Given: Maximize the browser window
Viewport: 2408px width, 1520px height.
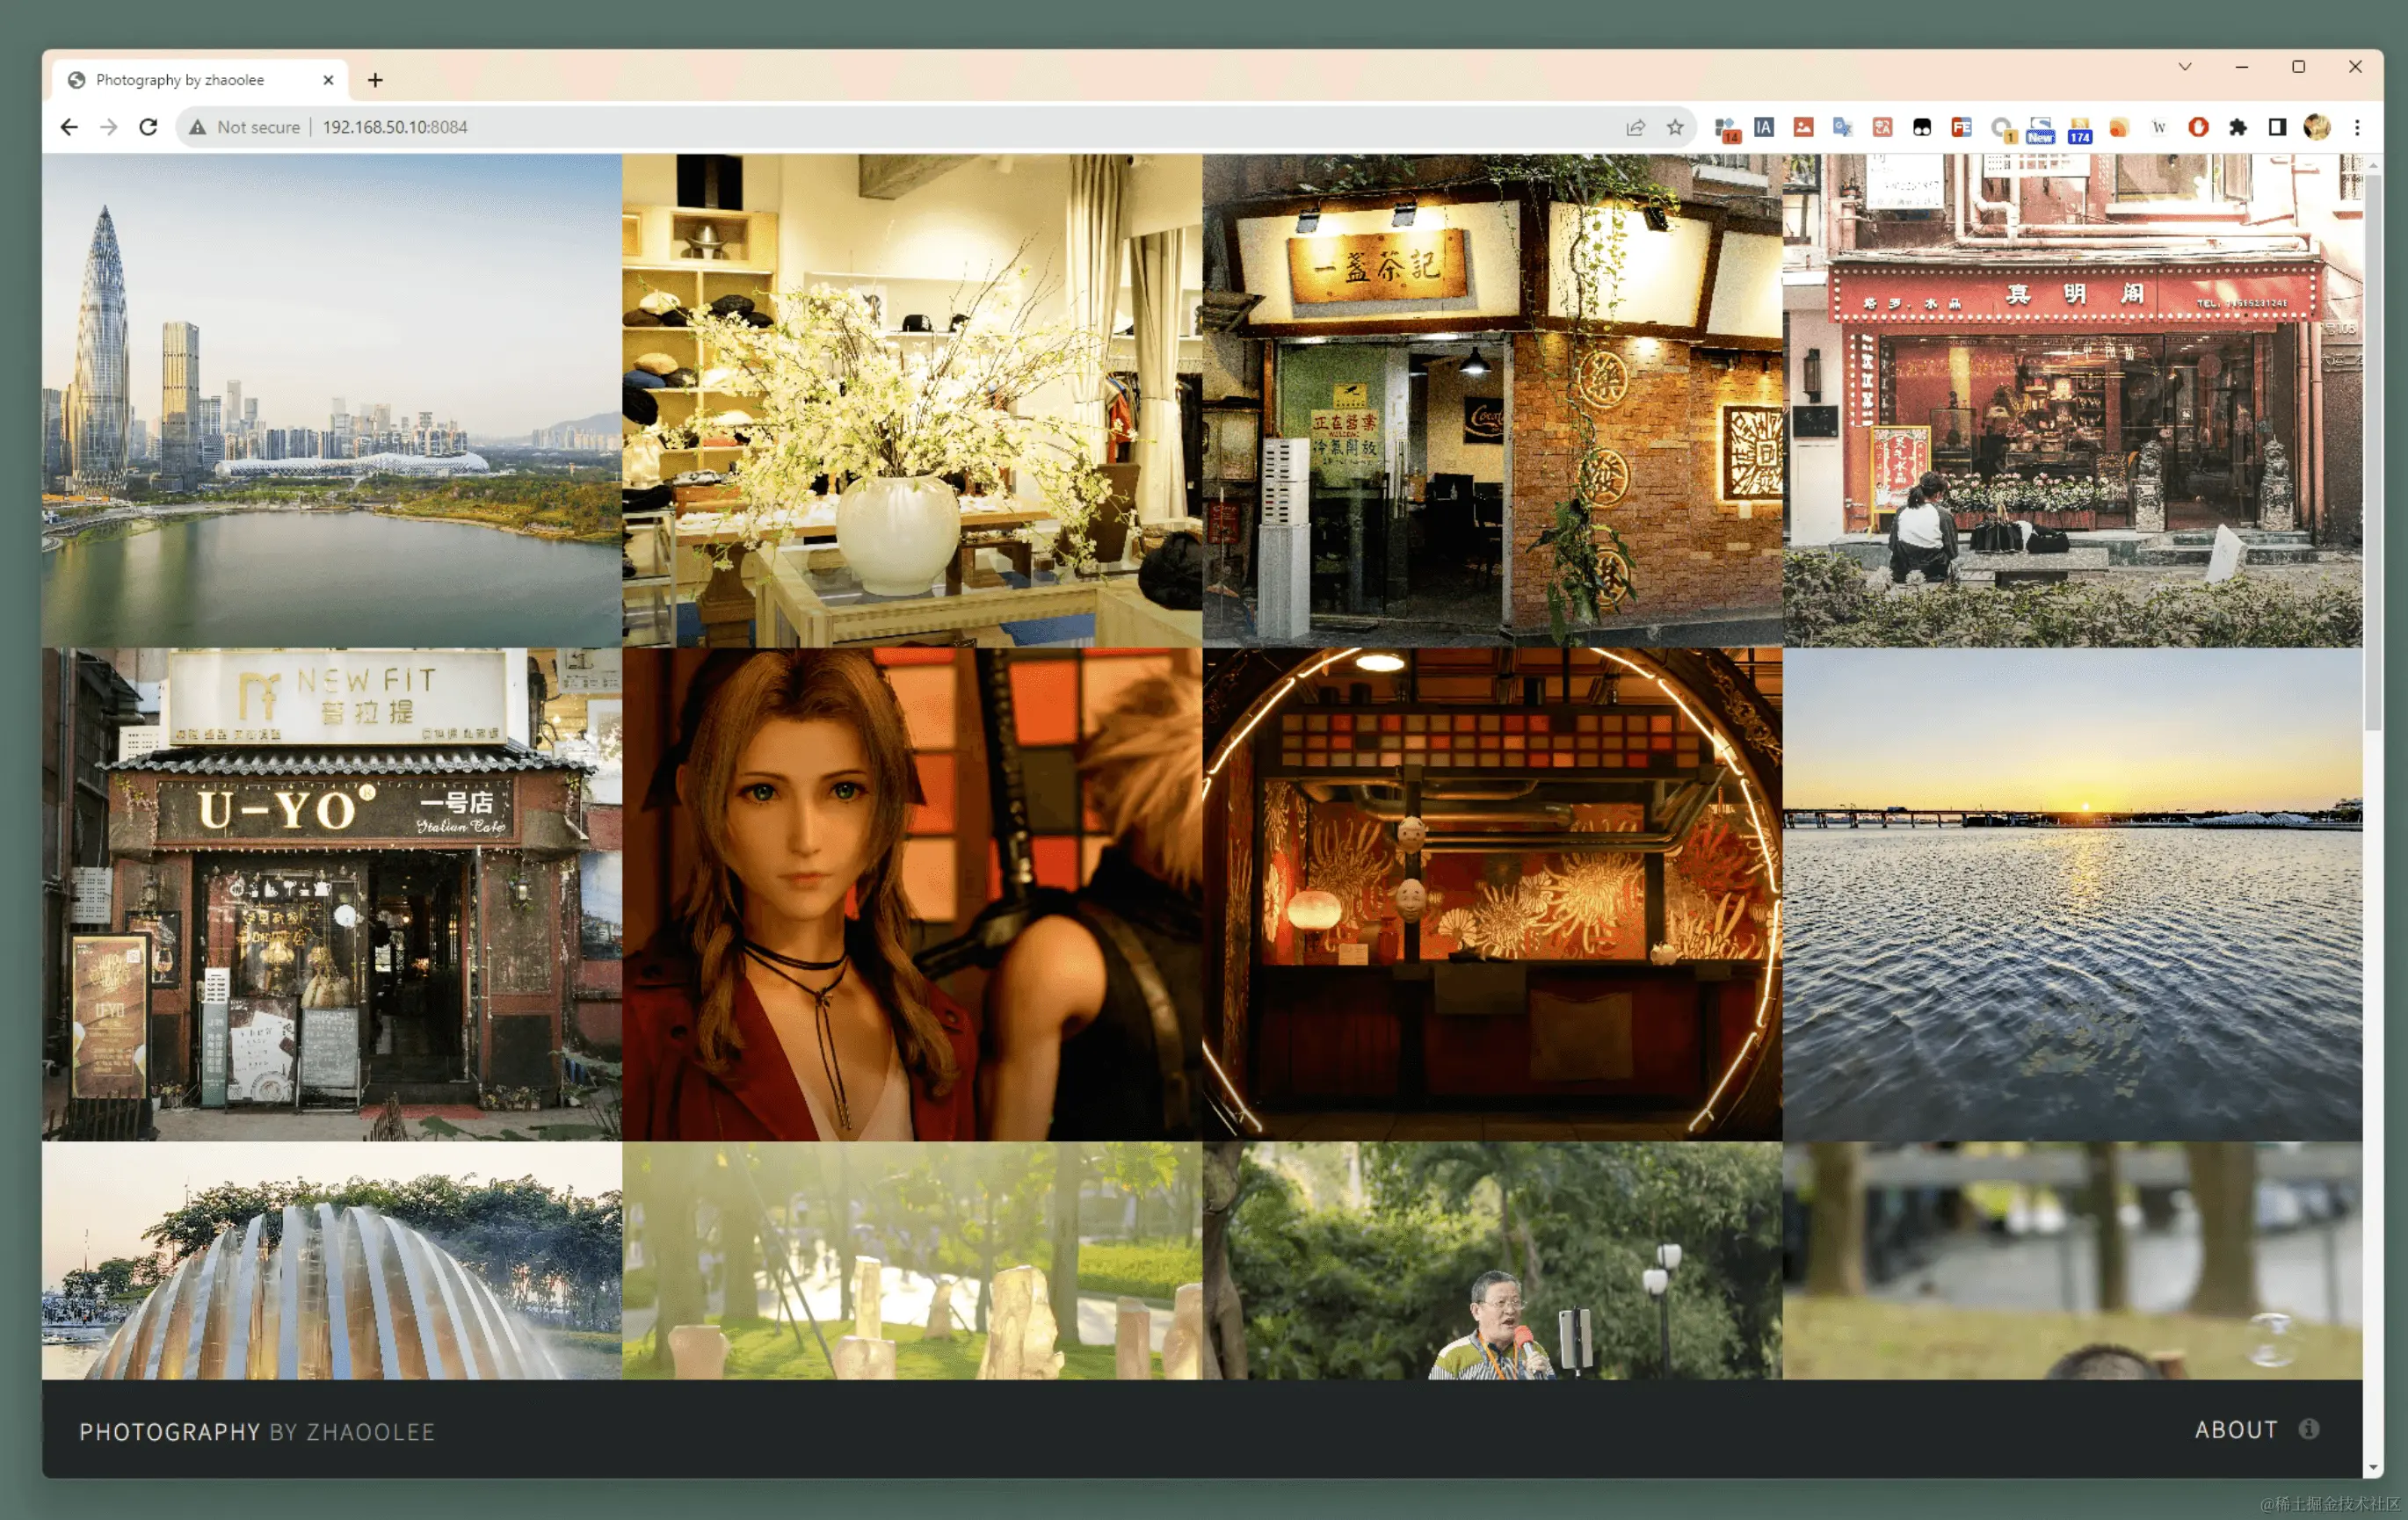Looking at the screenshot, I should (x=2298, y=66).
